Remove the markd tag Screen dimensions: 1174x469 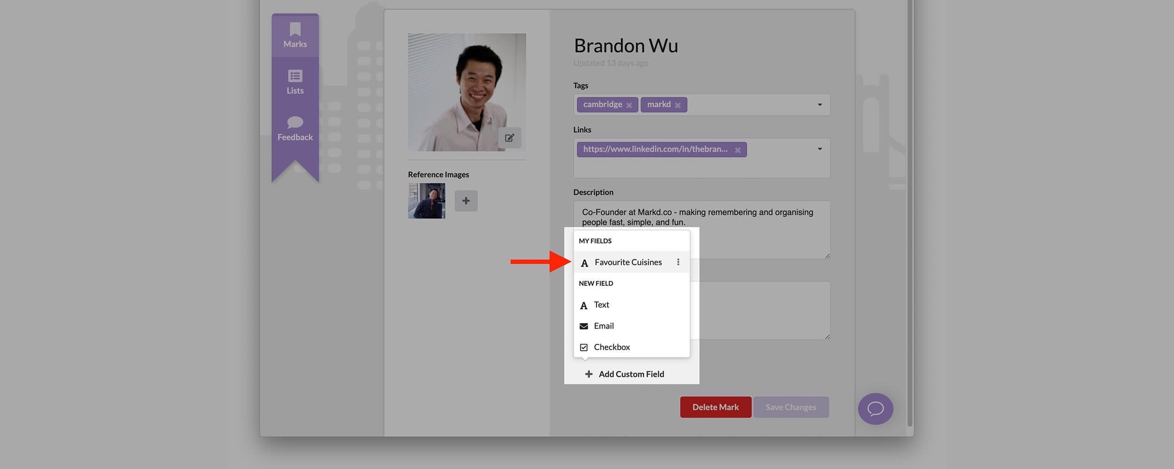click(x=678, y=105)
